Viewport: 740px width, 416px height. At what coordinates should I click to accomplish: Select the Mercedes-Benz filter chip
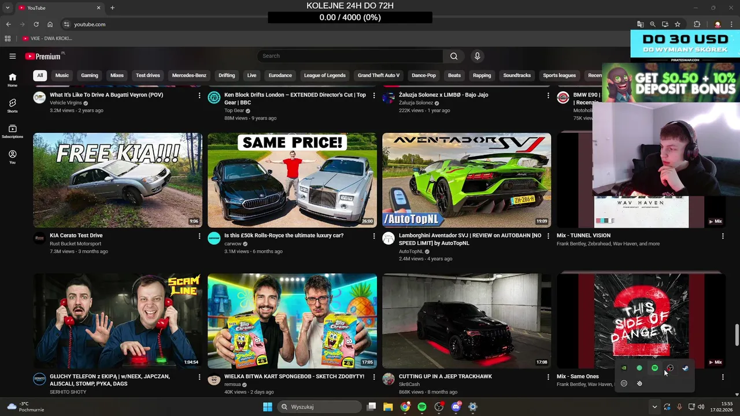pyautogui.click(x=189, y=75)
